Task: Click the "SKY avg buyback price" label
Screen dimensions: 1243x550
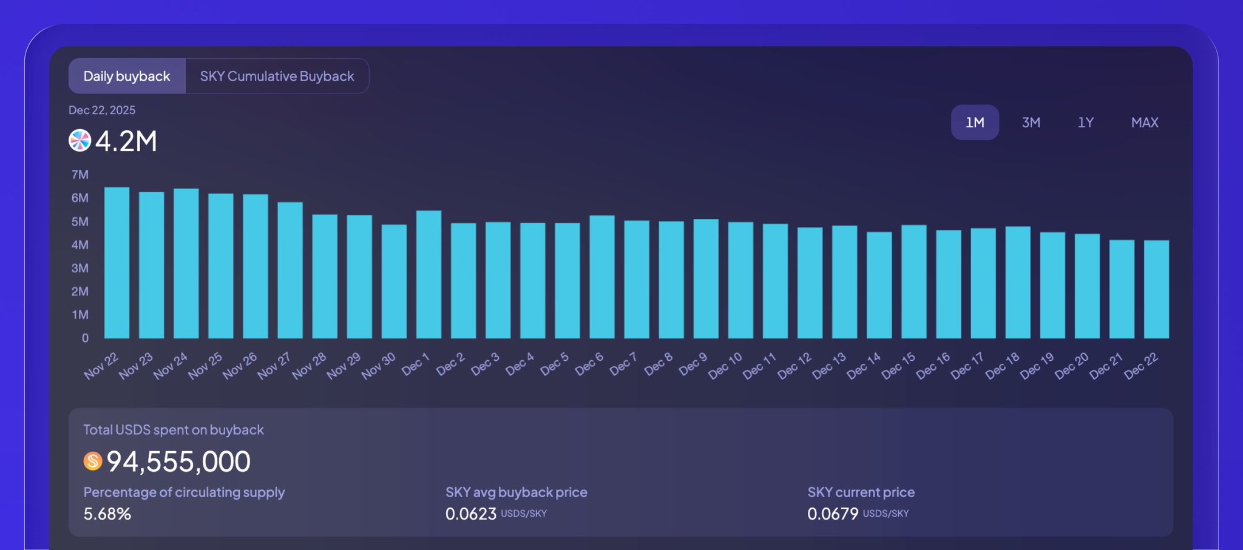Action: pyautogui.click(x=517, y=492)
